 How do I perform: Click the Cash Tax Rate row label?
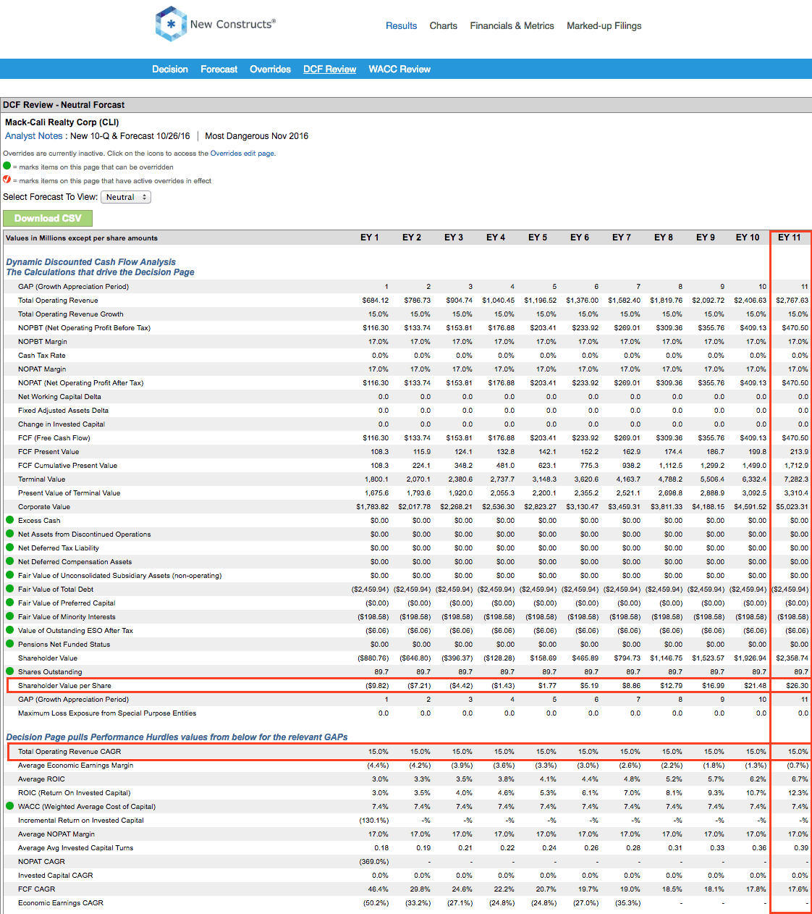click(x=41, y=355)
